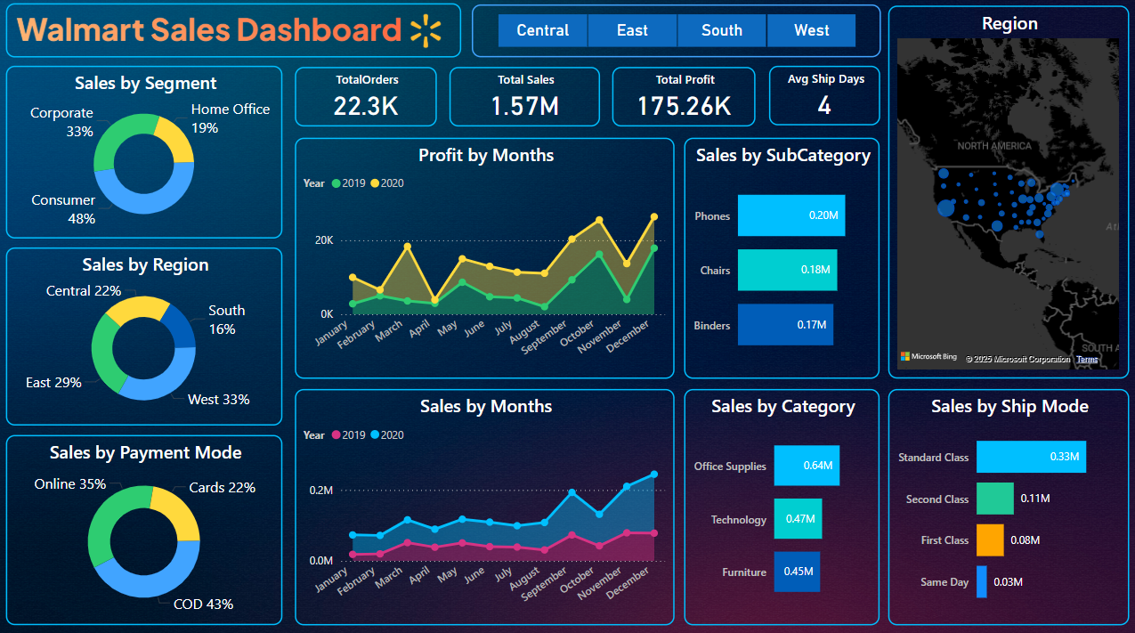Click the 0.33M value on Standard Class bar
The image size is (1135, 633).
coord(1064,457)
